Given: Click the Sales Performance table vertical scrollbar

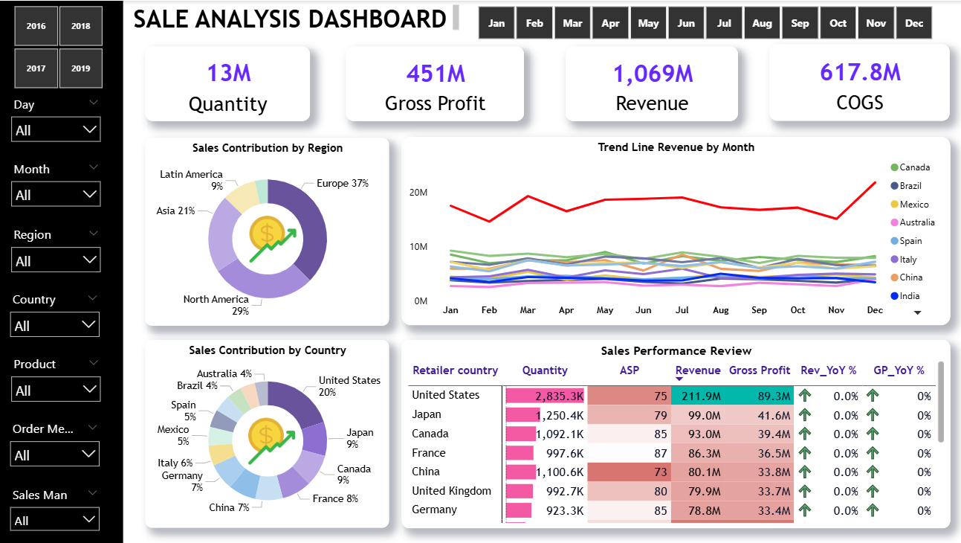Looking at the screenshot, I should (x=941, y=402).
